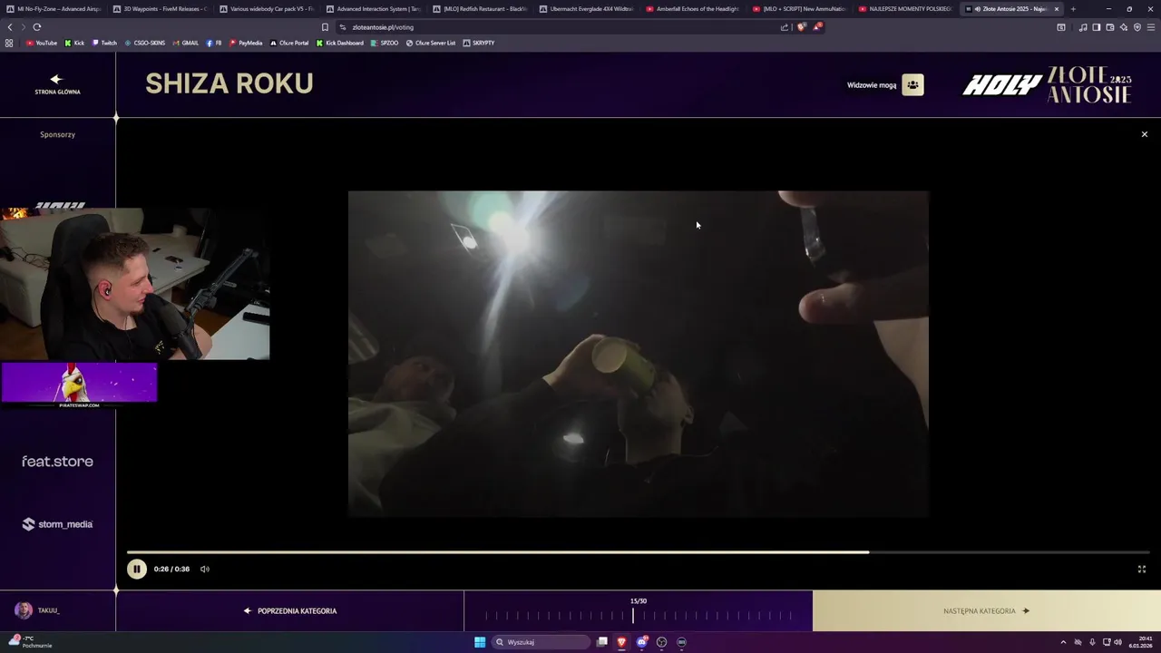Open the weather widget showing Pochmurnie
1161x653 pixels.
[29, 641]
